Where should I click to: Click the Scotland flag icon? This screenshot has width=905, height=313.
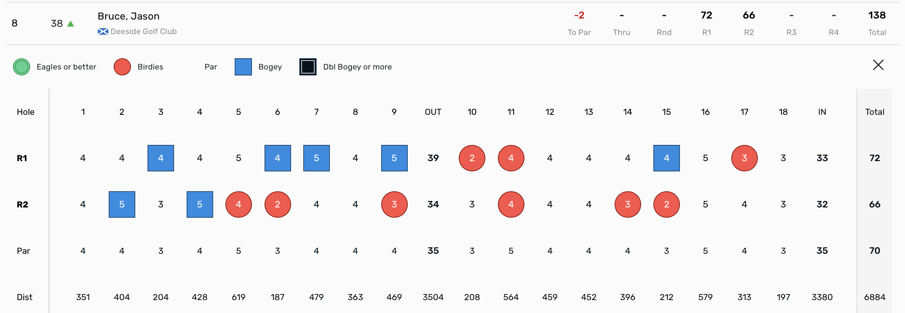click(102, 31)
